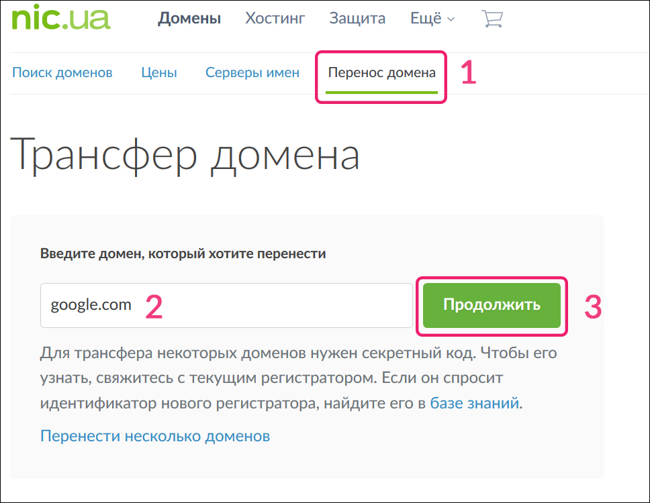
Task: Click the pink number 1 annotation
Action: click(x=468, y=73)
